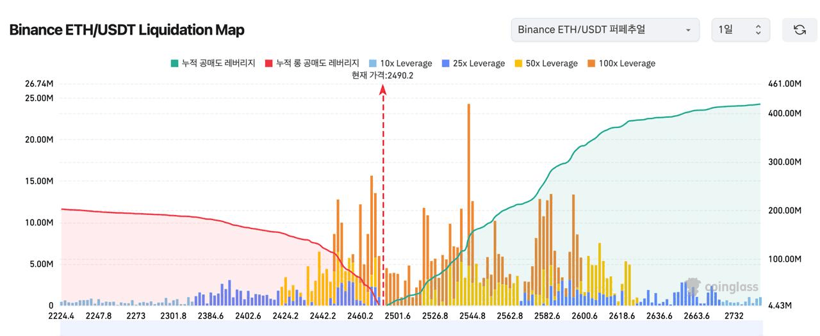Click the 2636.6 x-axis label

[x=659, y=316]
